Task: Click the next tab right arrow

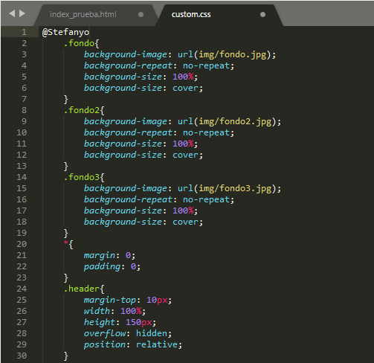Action: tap(22, 13)
